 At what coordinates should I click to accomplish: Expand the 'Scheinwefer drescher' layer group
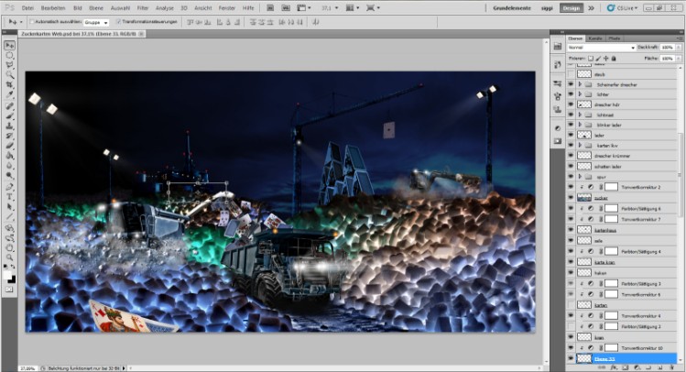(580, 83)
